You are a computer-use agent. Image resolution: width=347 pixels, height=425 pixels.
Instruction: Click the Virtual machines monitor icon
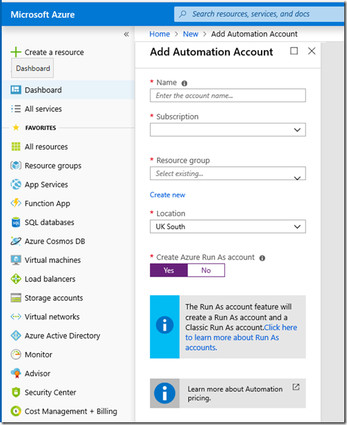pyautogui.click(x=16, y=260)
